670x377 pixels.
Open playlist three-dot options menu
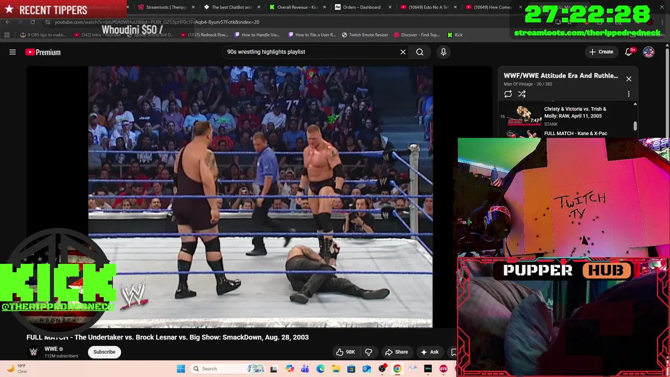(x=629, y=94)
